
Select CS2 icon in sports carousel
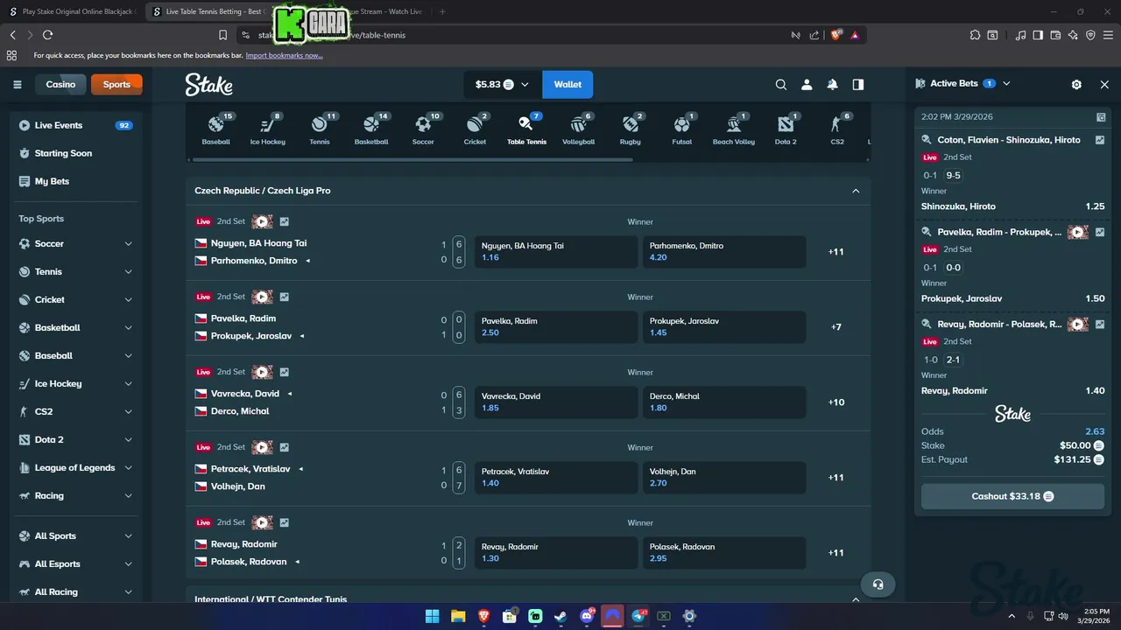pos(837,129)
